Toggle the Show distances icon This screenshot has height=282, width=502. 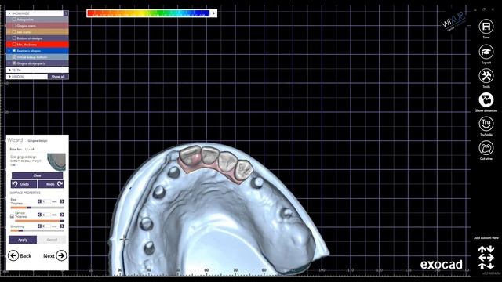pos(486,100)
